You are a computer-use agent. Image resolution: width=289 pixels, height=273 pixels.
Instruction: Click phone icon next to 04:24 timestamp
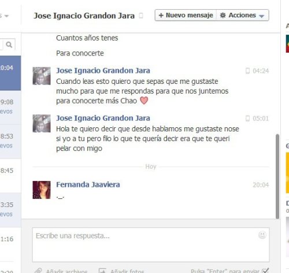coord(247,71)
